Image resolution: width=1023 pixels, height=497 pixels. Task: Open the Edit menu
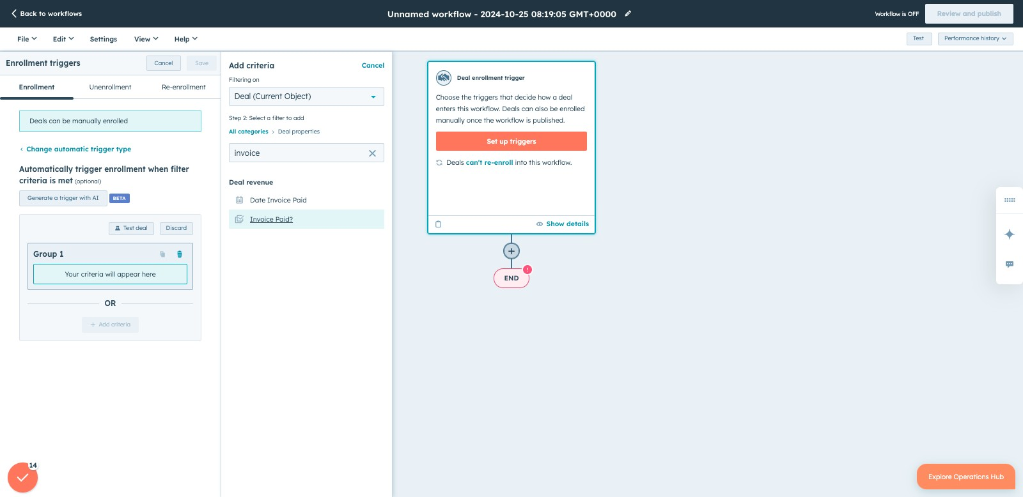tap(63, 39)
